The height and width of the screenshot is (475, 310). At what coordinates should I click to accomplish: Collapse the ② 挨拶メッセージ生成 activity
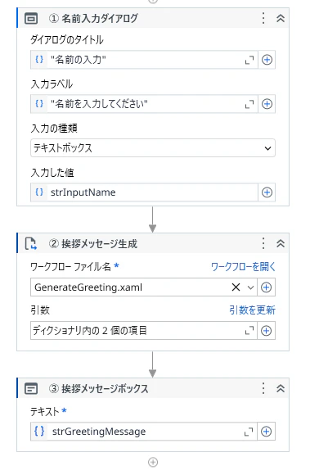click(281, 243)
